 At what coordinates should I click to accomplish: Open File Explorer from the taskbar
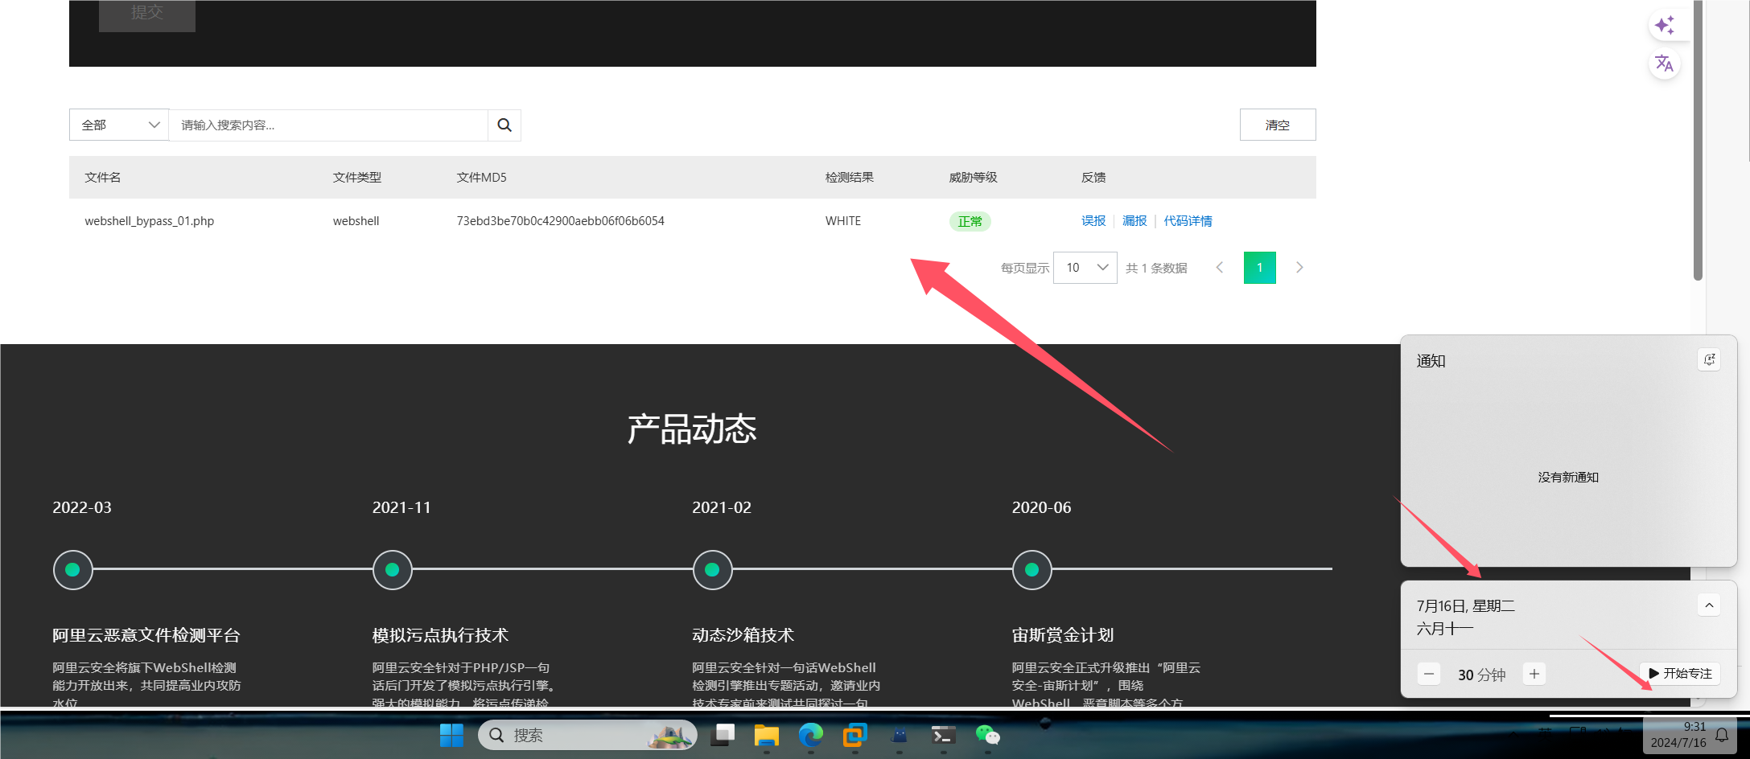(x=766, y=735)
